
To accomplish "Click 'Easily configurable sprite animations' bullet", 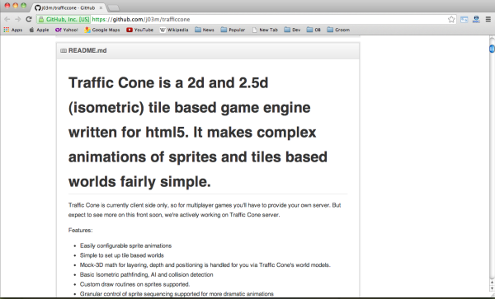I will tap(125, 245).
